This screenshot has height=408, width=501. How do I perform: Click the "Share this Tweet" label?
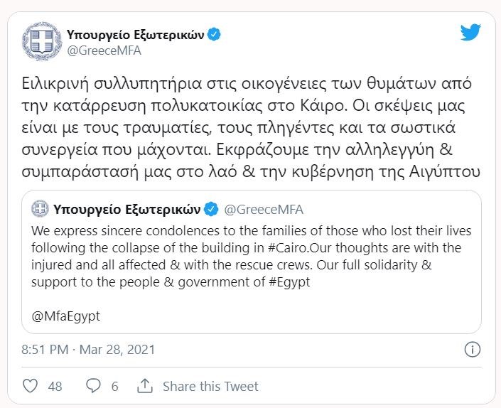point(210,387)
